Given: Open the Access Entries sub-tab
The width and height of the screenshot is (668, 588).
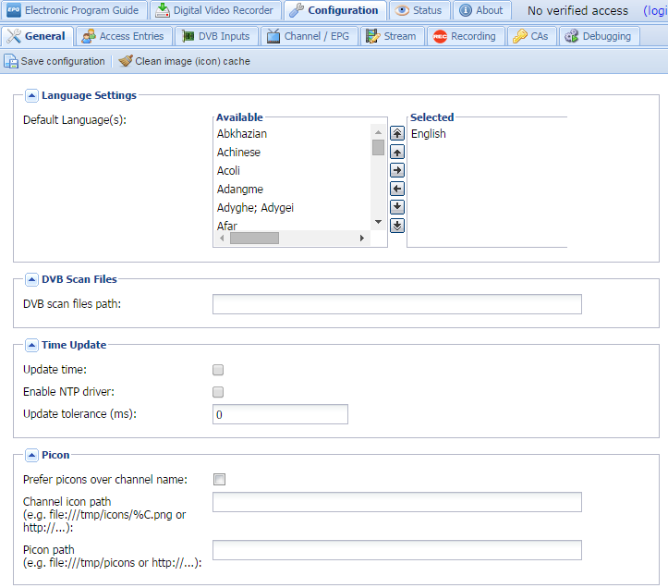Looking at the screenshot, I should point(124,36).
